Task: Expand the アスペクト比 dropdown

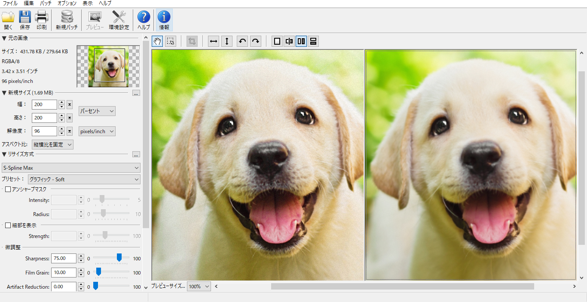Action: point(52,144)
